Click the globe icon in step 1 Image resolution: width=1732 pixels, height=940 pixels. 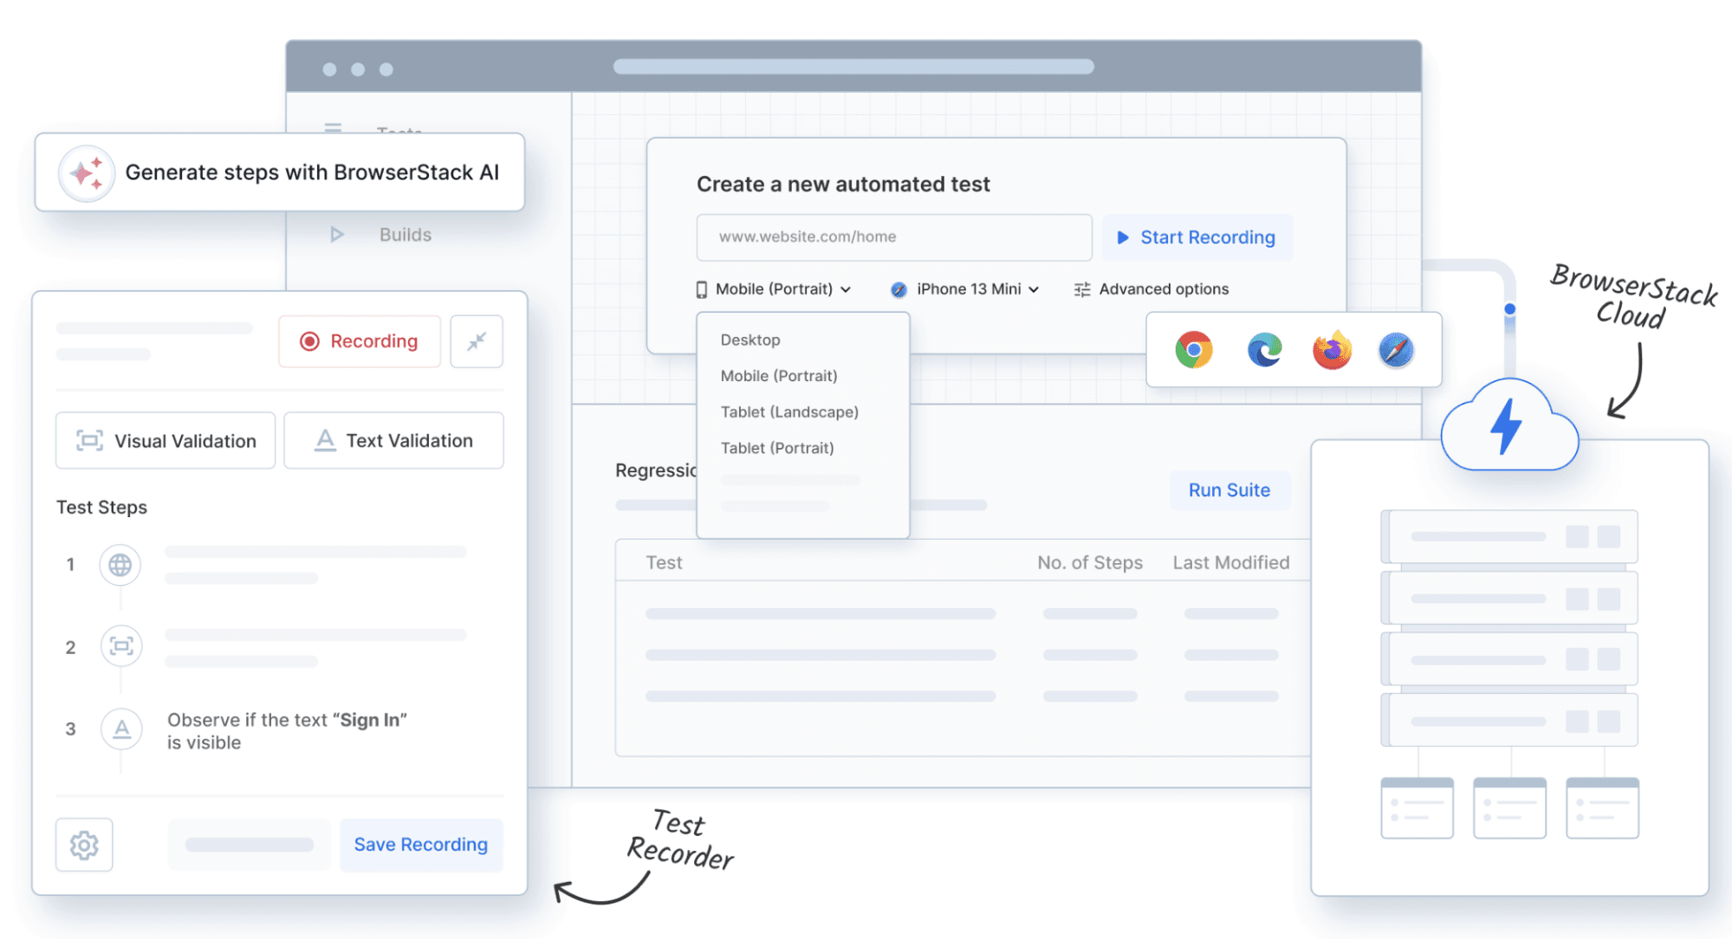click(120, 565)
